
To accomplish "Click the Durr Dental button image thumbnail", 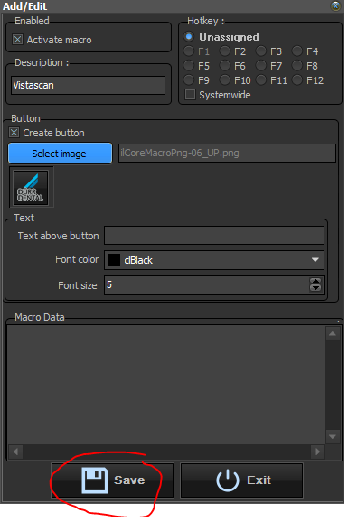I will coord(31,188).
